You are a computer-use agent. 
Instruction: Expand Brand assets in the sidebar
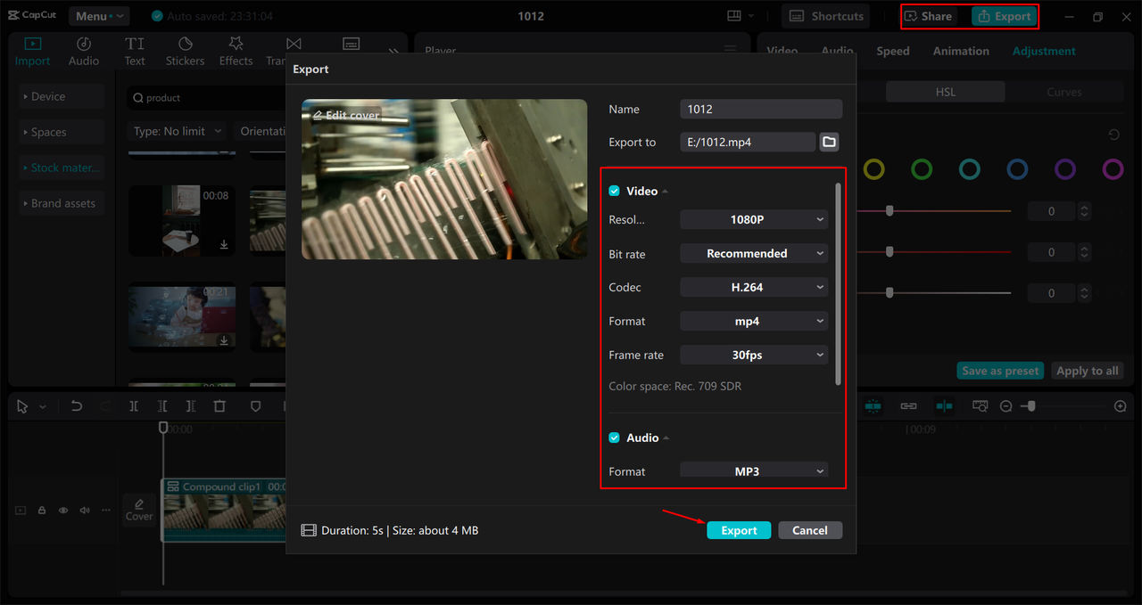coord(62,203)
